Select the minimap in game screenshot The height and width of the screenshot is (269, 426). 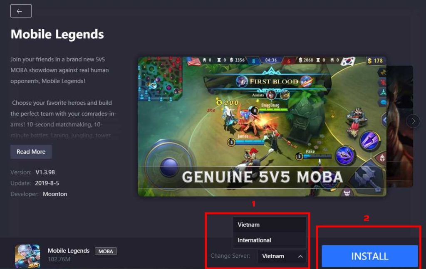click(x=160, y=79)
